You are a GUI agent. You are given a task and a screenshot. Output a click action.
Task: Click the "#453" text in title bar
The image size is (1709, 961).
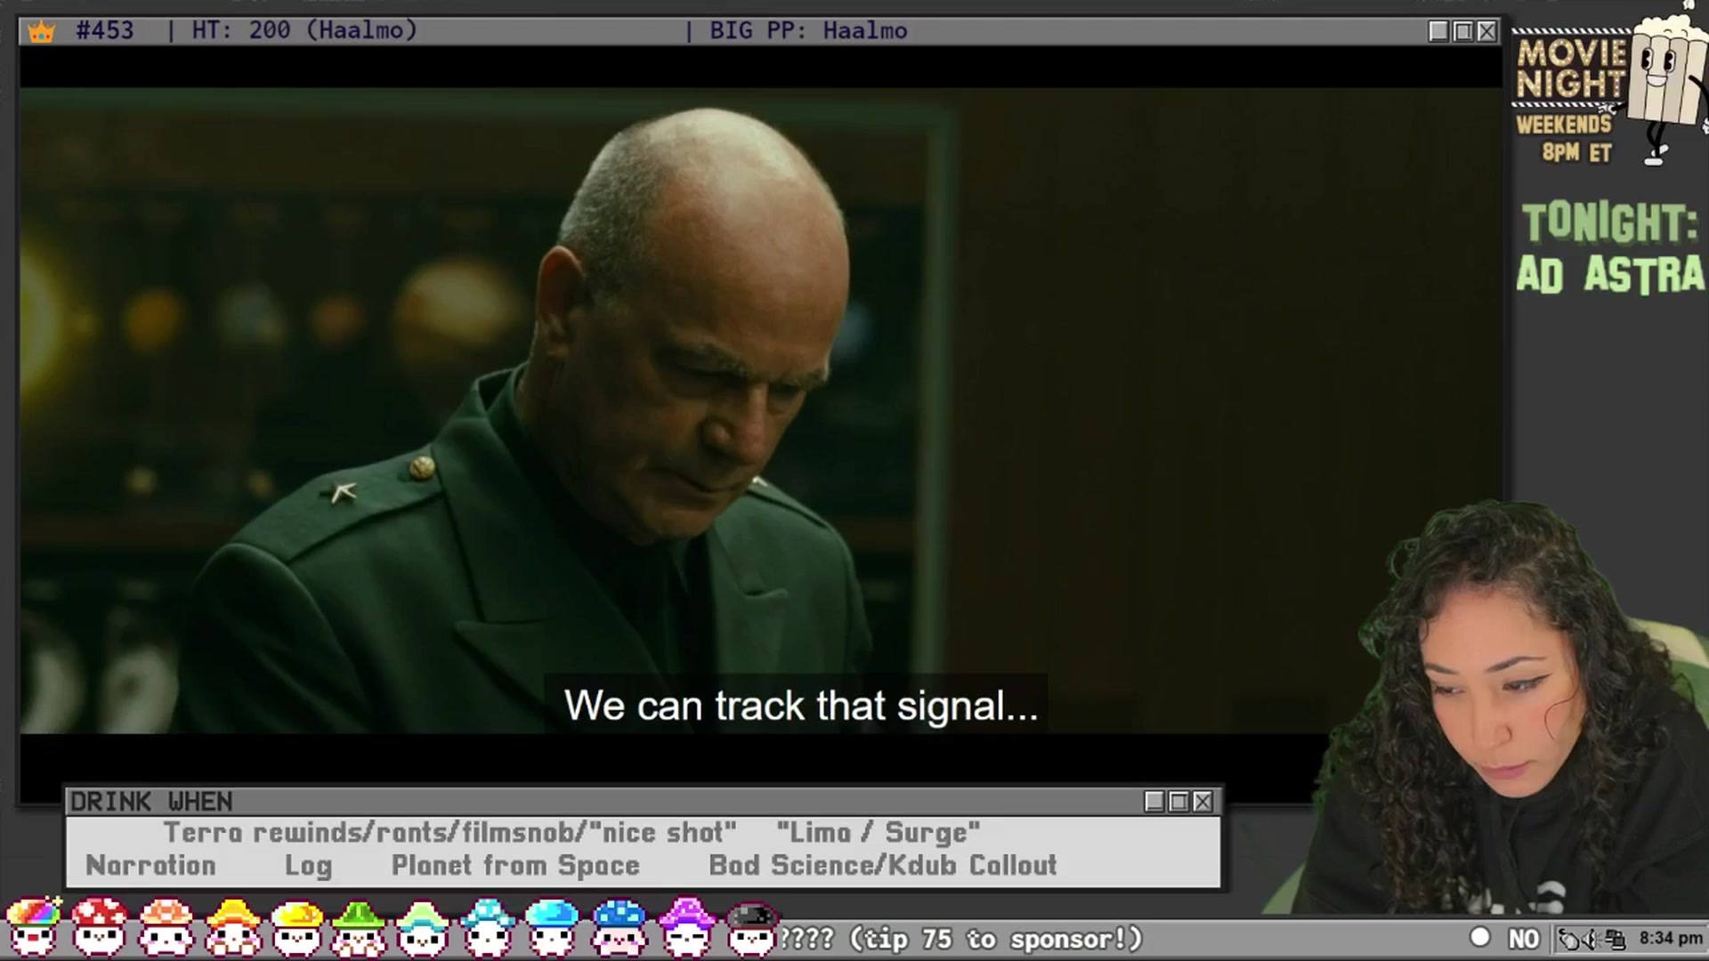(105, 31)
